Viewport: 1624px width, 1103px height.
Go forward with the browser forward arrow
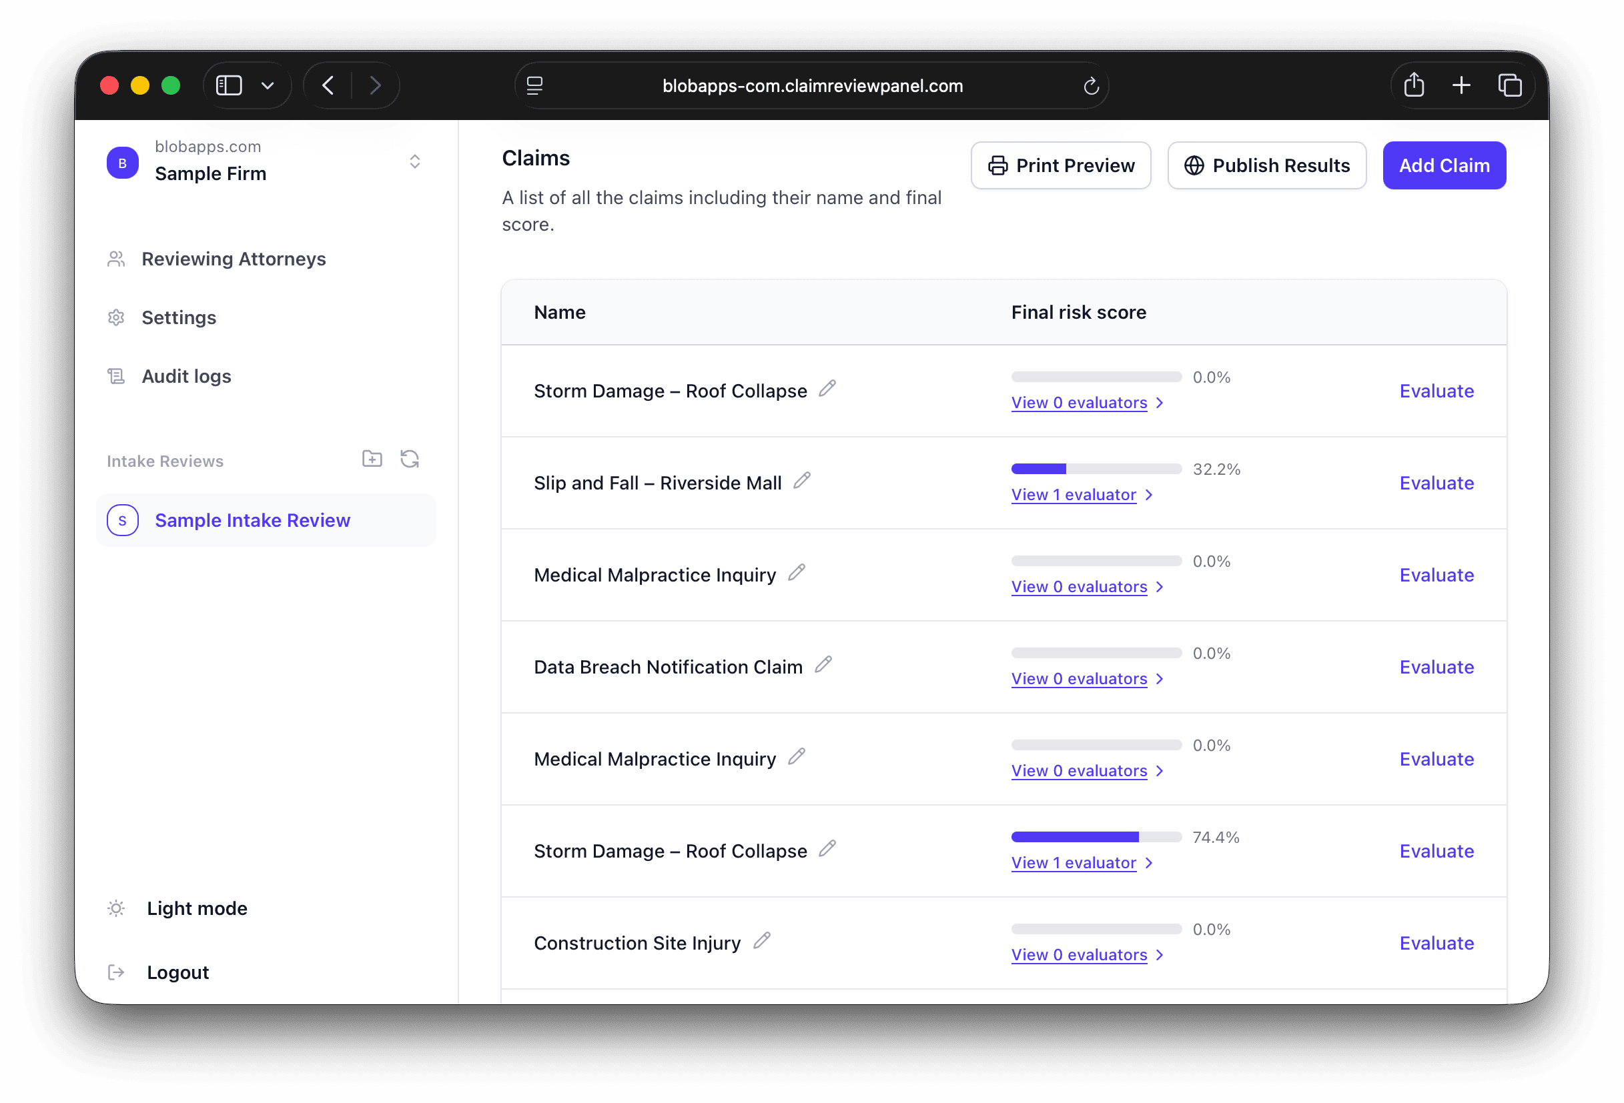click(x=375, y=85)
